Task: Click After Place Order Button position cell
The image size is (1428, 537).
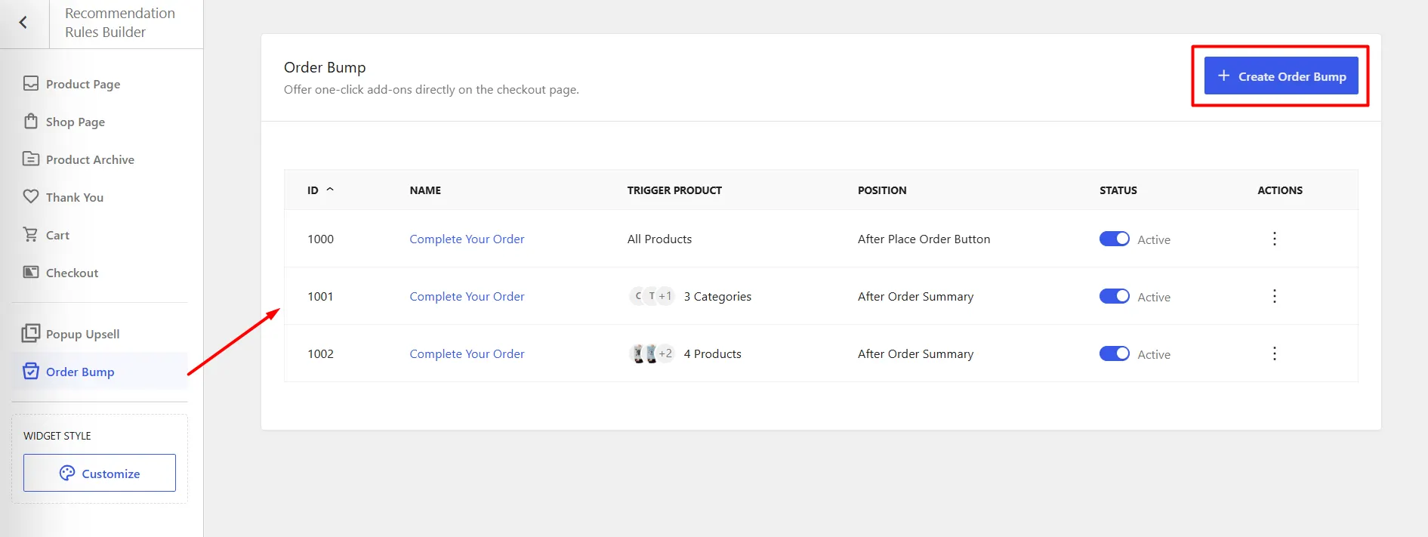Action: point(924,239)
